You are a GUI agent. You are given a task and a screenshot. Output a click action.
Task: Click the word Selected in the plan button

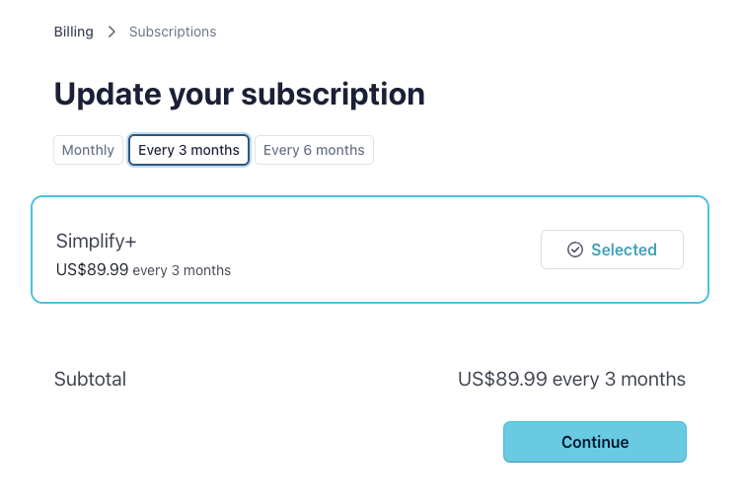[x=624, y=250]
